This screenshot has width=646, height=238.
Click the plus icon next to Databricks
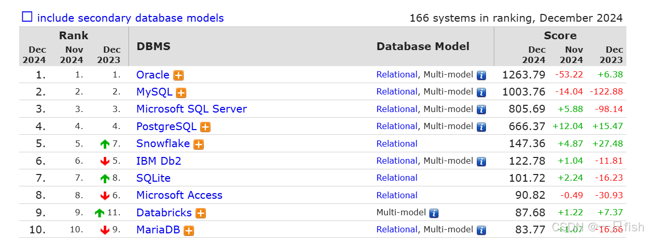(201, 213)
